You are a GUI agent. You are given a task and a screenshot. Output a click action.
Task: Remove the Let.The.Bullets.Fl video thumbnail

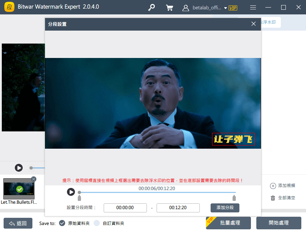(33, 179)
